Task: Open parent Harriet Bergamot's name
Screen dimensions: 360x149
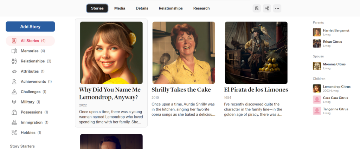Action: [x=336, y=31]
